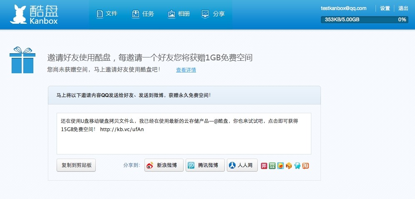The width and height of the screenshot is (415, 199).
Task: Share to Kaixin via red 开 icon
Action: [x=264, y=166]
